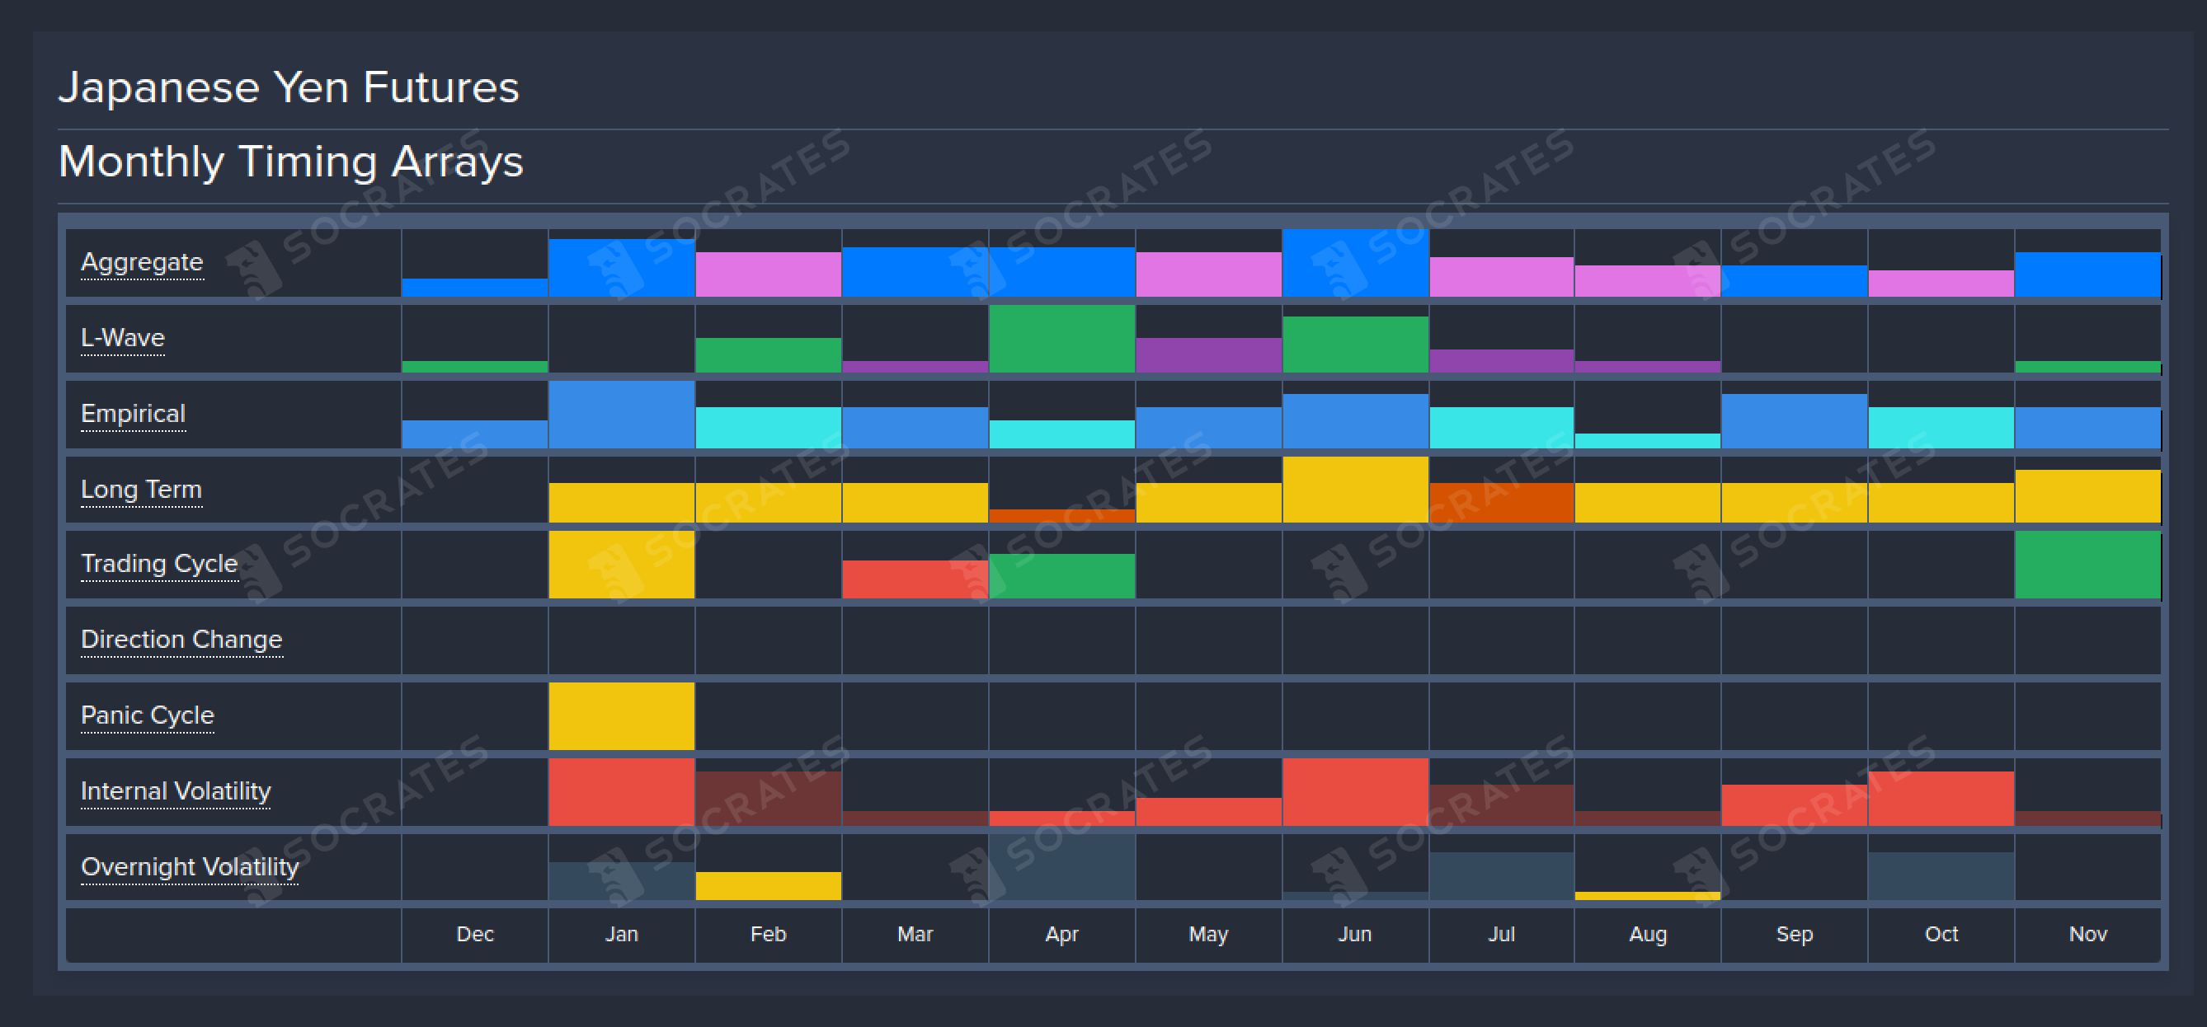This screenshot has width=2207, height=1027.
Task: Select the Sep month label
Action: tap(1794, 934)
